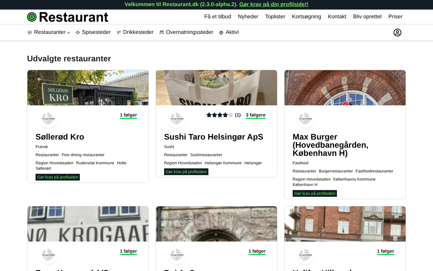Go to the Kontakt page
This screenshot has height=271, width=433.
337,17
